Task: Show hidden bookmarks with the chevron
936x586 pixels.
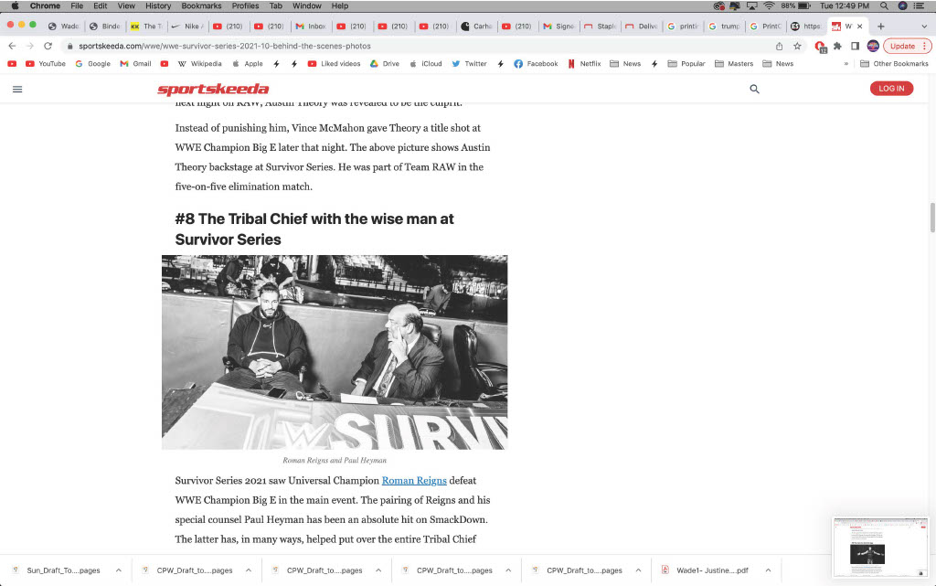Action: tap(846, 64)
